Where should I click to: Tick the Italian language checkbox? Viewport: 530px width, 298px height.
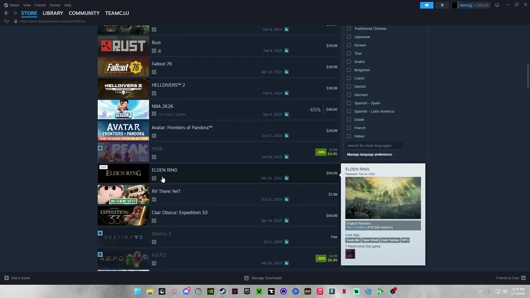[349, 136]
